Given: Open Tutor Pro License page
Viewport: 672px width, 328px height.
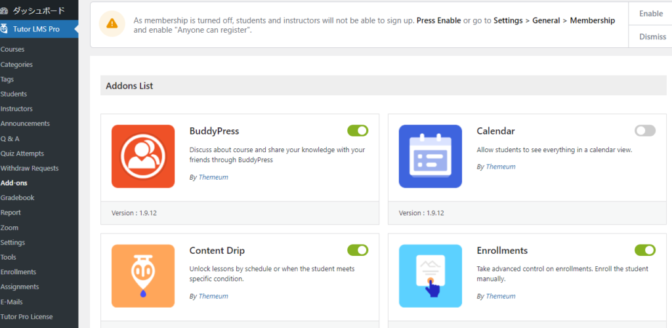Looking at the screenshot, I should [26, 317].
